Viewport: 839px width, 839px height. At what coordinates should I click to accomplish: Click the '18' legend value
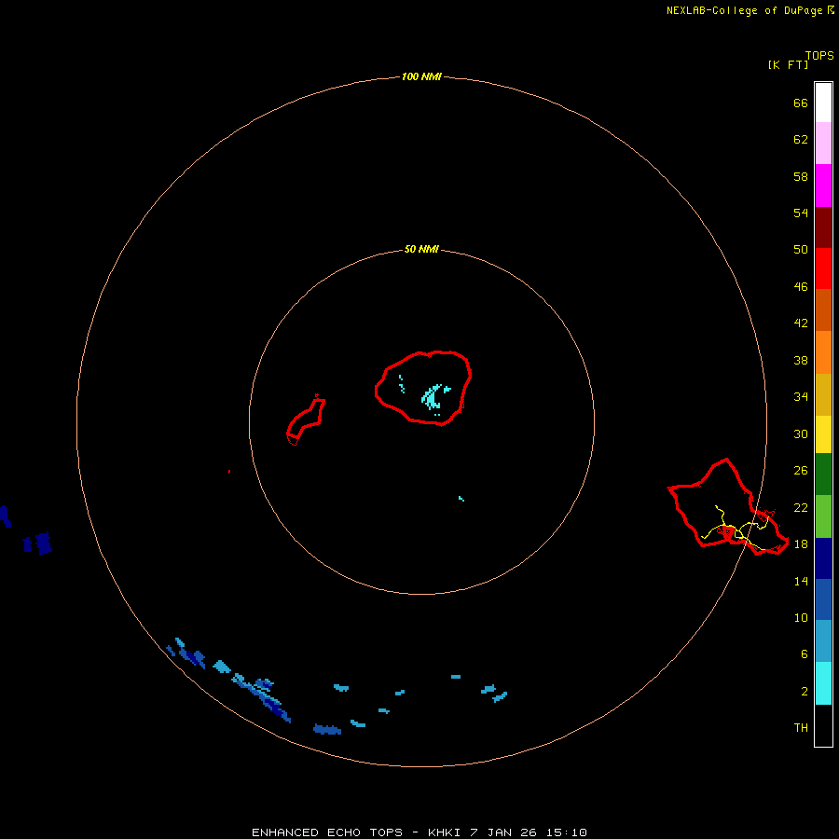tap(801, 543)
